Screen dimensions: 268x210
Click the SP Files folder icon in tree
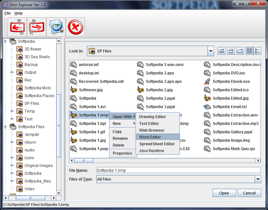coord(19,104)
